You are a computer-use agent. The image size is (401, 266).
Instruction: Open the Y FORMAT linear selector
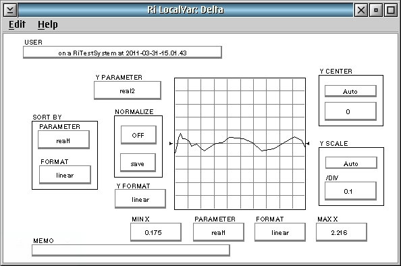[x=140, y=198]
